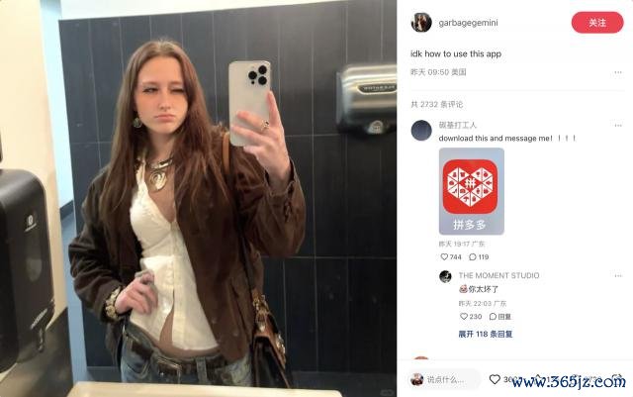Like the 碳基打工人 comment with 744 likes
The width and height of the screenshot is (633, 397).
coord(444,256)
